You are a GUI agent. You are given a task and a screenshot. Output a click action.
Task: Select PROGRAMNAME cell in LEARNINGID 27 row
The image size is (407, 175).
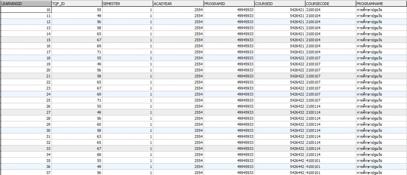381,112
